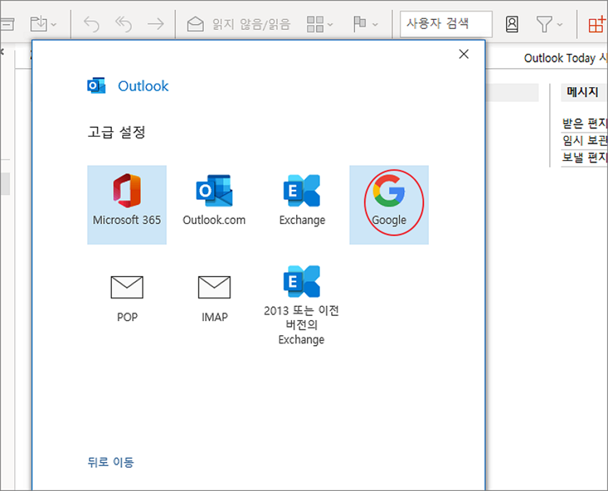608x491 pixels.
Task: Click the Forward arrow icon
Action: tap(156, 24)
